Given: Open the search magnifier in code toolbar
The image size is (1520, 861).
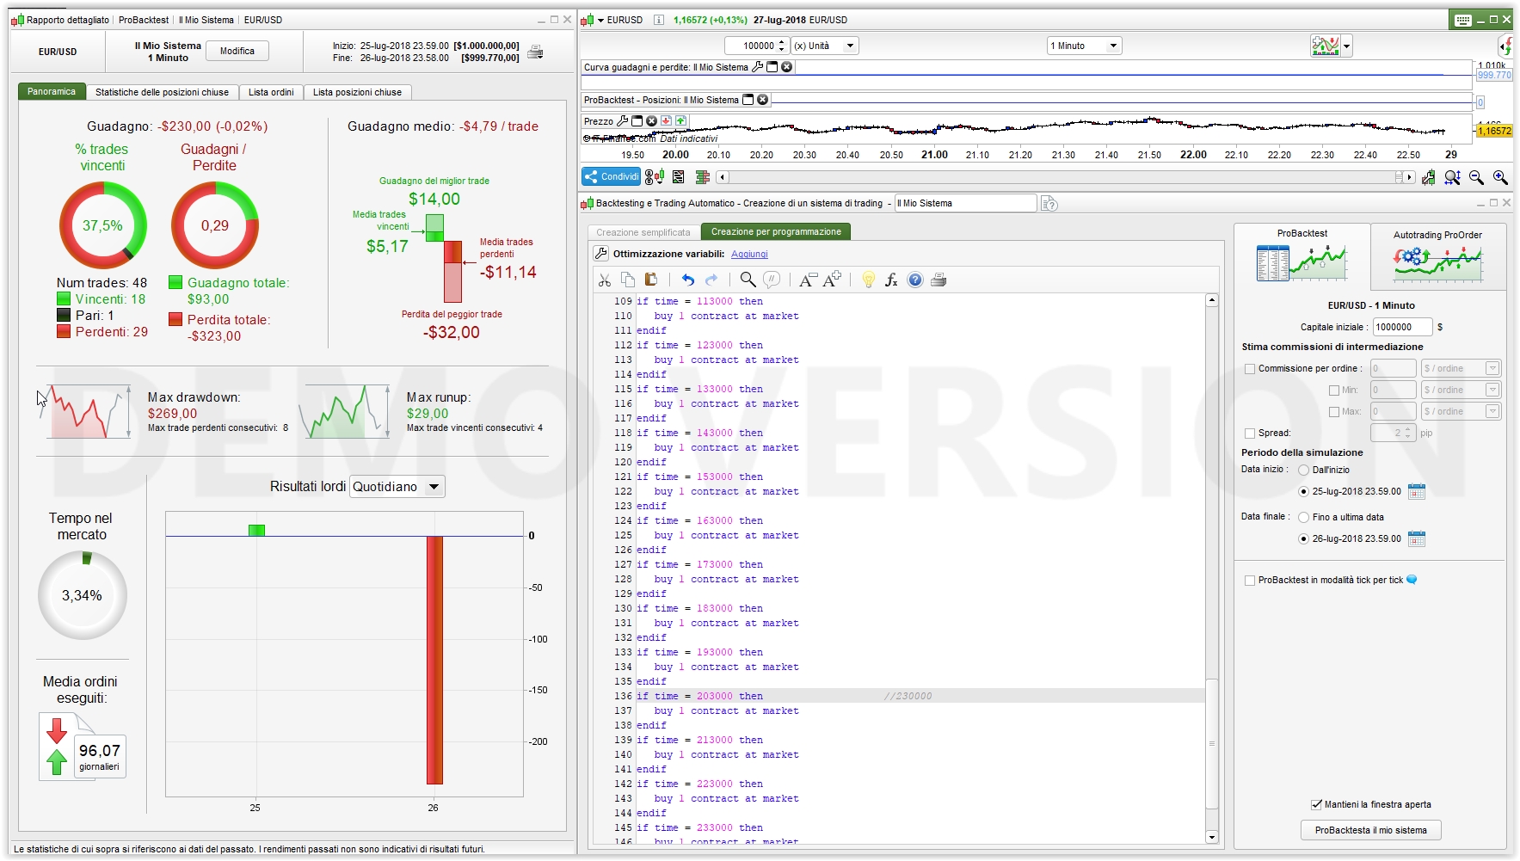Looking at the screenshot, I should [x=748, y=280].
